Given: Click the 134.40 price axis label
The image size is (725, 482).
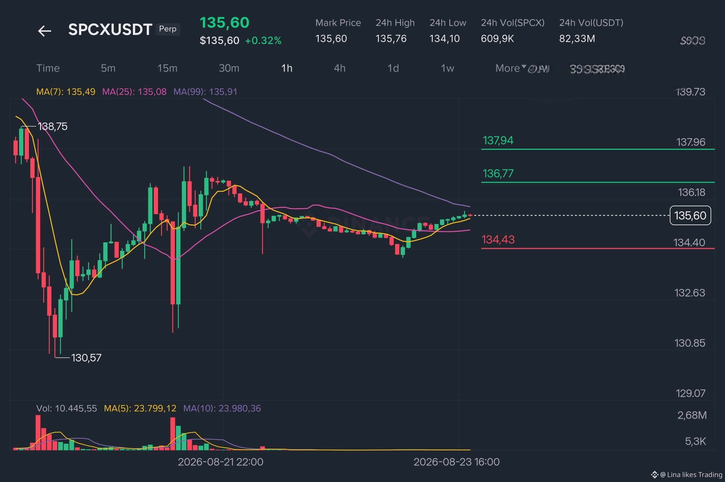Looking at the screenshot, I should [x=689, y=242].
